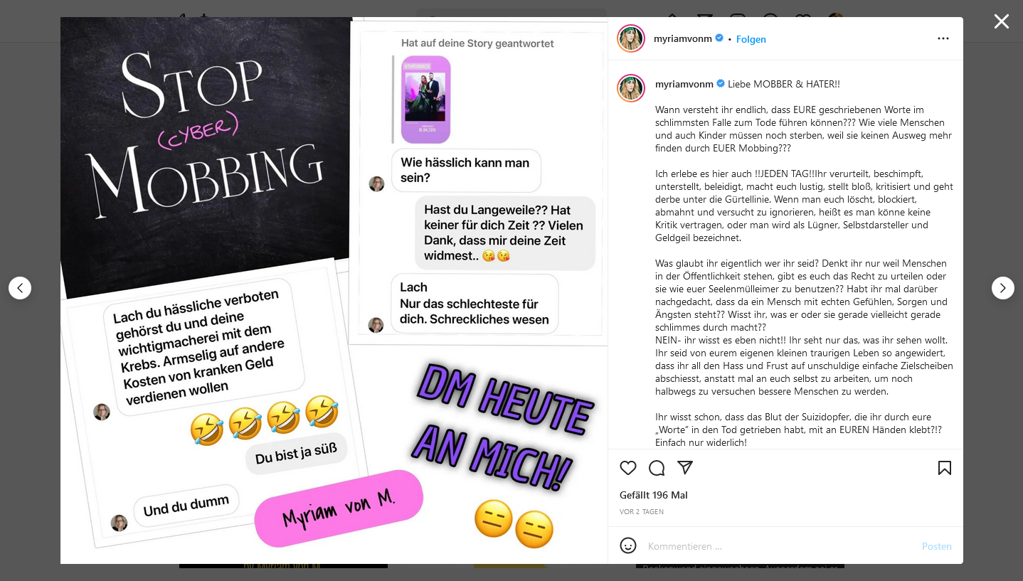
Task: Open emoji picker in the comment field
Action: [x=628, y=545]
